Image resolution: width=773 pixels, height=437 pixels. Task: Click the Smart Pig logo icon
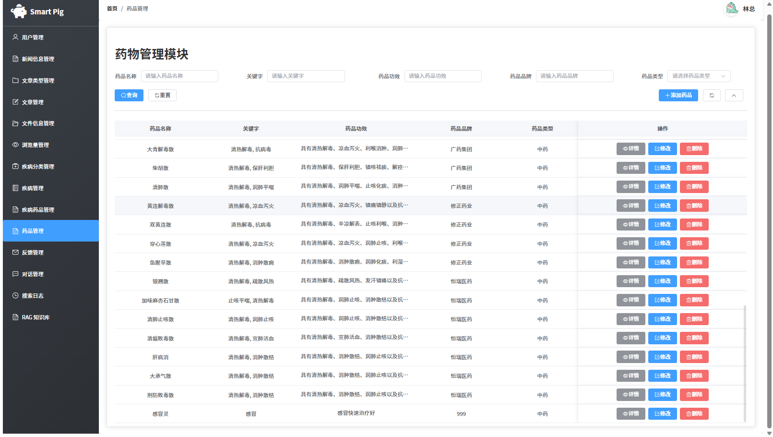pyautogui.click(x=19, y=12)
